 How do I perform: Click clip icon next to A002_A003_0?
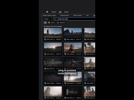tap(85, 69)
